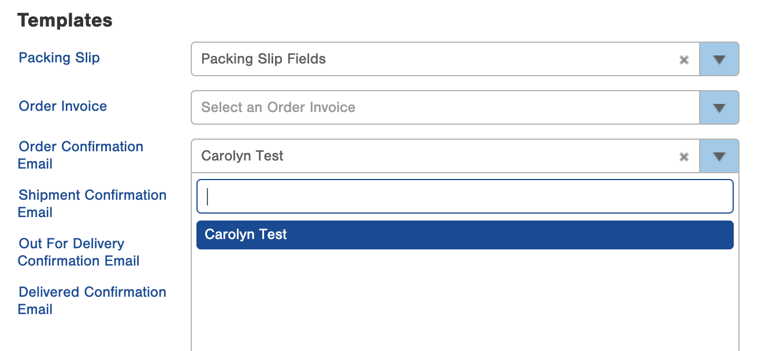Clear the Packing Slip Fields selection
This screenshot has width=758, height=351.
pos(684,59)
